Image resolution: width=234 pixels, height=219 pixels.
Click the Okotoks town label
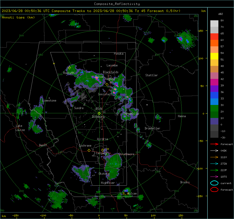[104, 174]
